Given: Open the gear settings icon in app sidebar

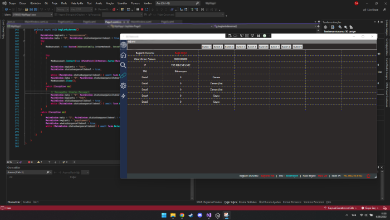Looking at the screenshot, I should click(x=123, y=85).
